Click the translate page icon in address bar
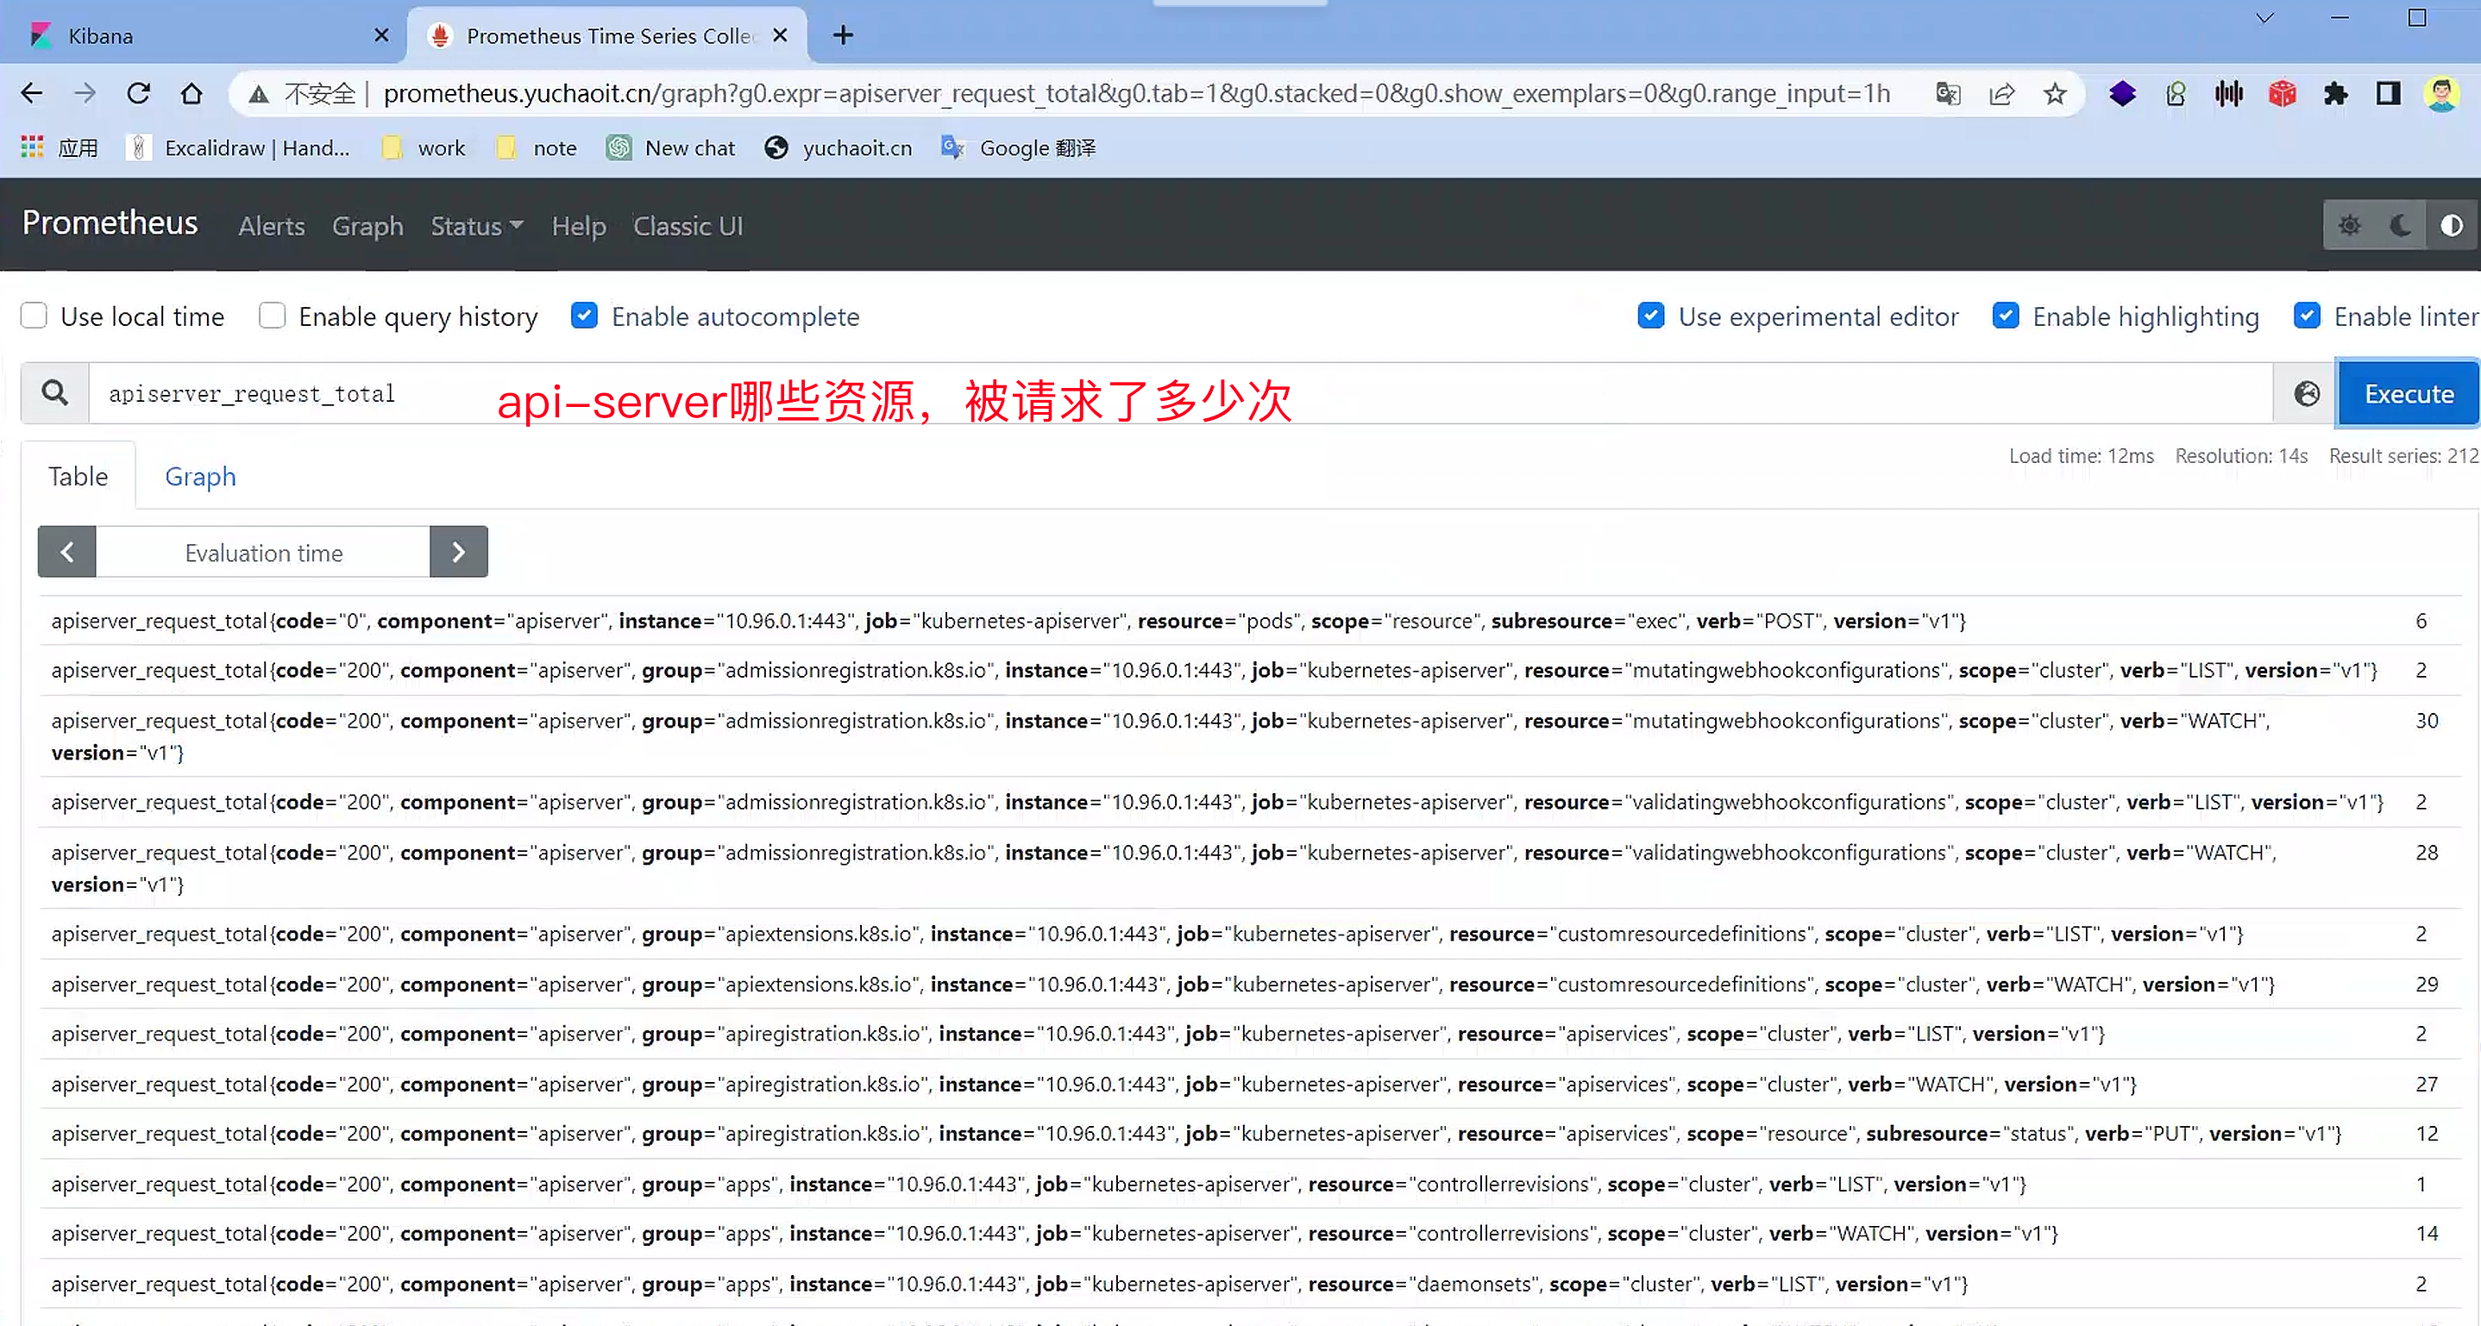 1947,93
